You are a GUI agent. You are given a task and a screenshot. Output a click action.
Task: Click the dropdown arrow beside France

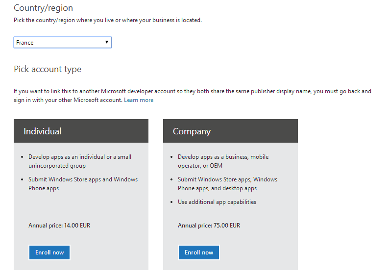click(107, 42)
